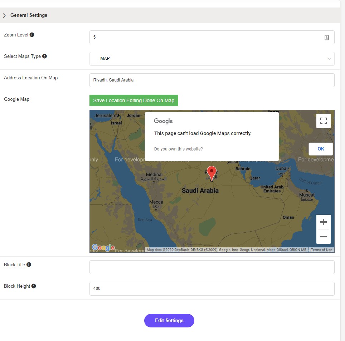Click the Jerusalem label on the map

coord(105,115)
